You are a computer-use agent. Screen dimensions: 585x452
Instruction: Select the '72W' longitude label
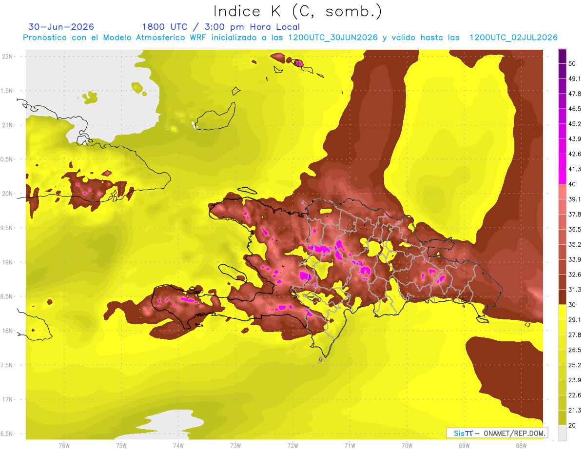(292, 446)
